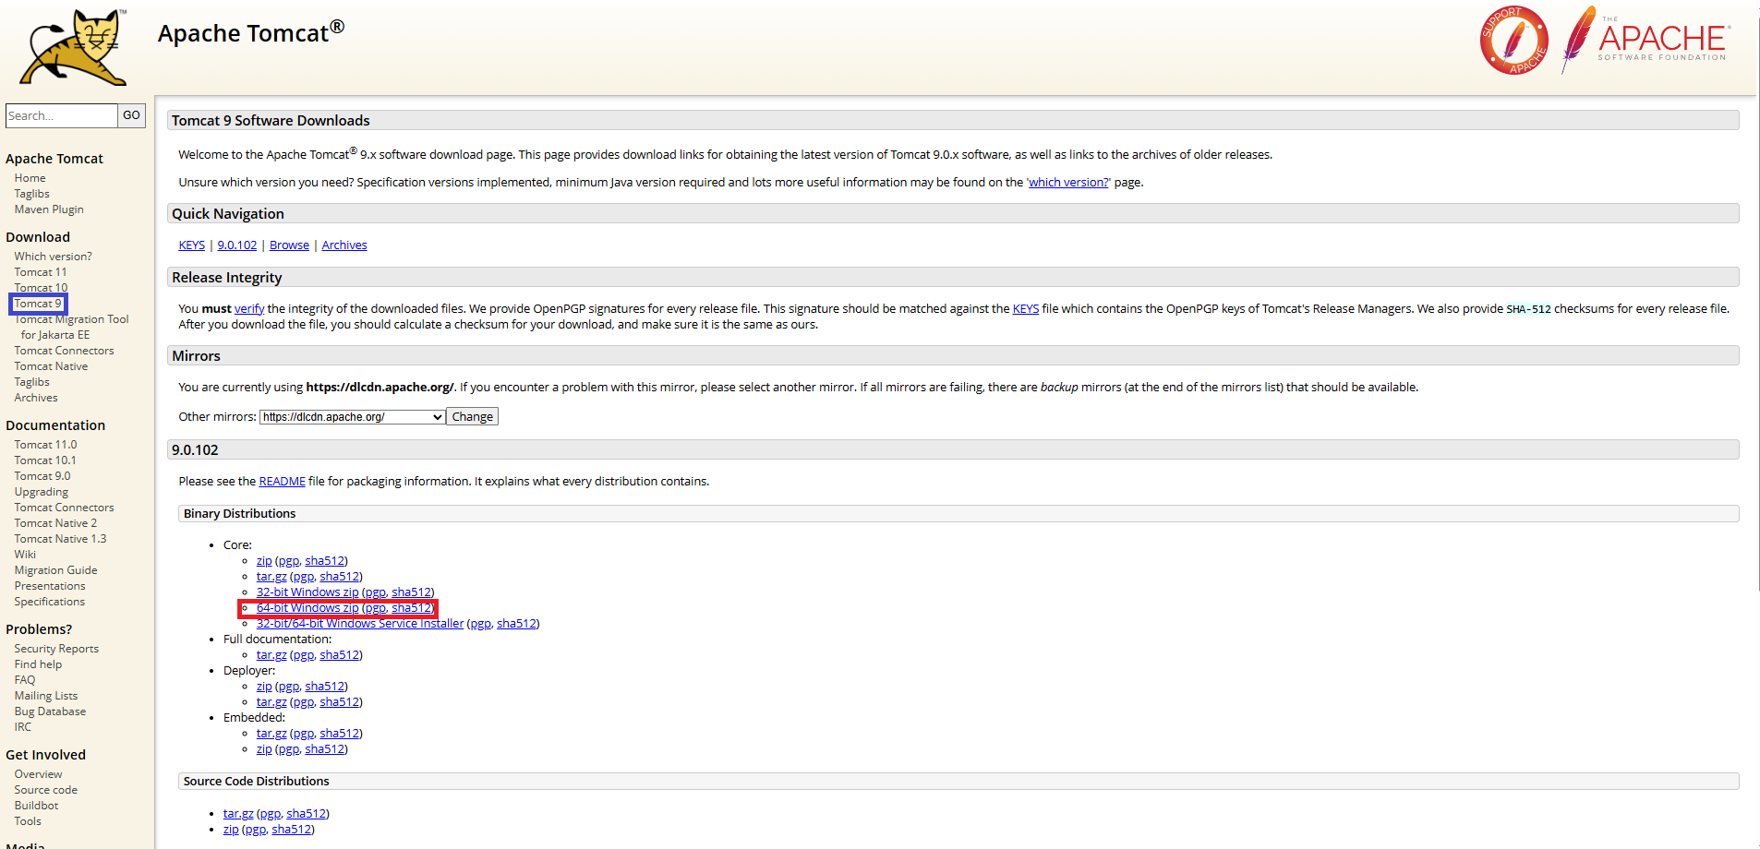Screen dimensions: 1760x849
Task: Open Tools under Get Involved
Action: pyautogui.click(x=28, y=821)
